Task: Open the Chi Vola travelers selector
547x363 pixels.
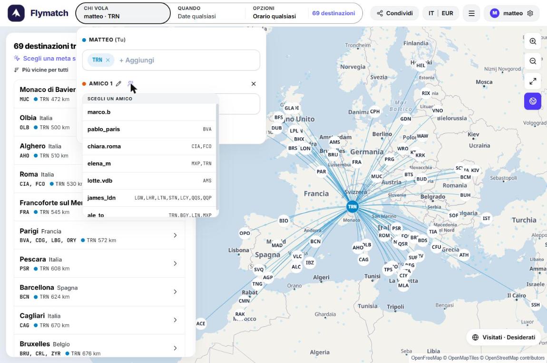Action: point(123,13)
